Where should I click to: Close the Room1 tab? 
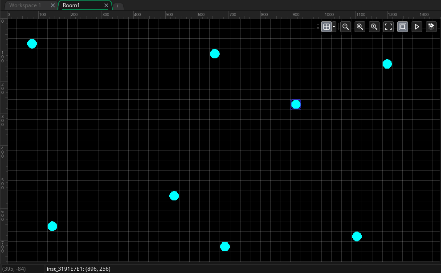[106, 5]
